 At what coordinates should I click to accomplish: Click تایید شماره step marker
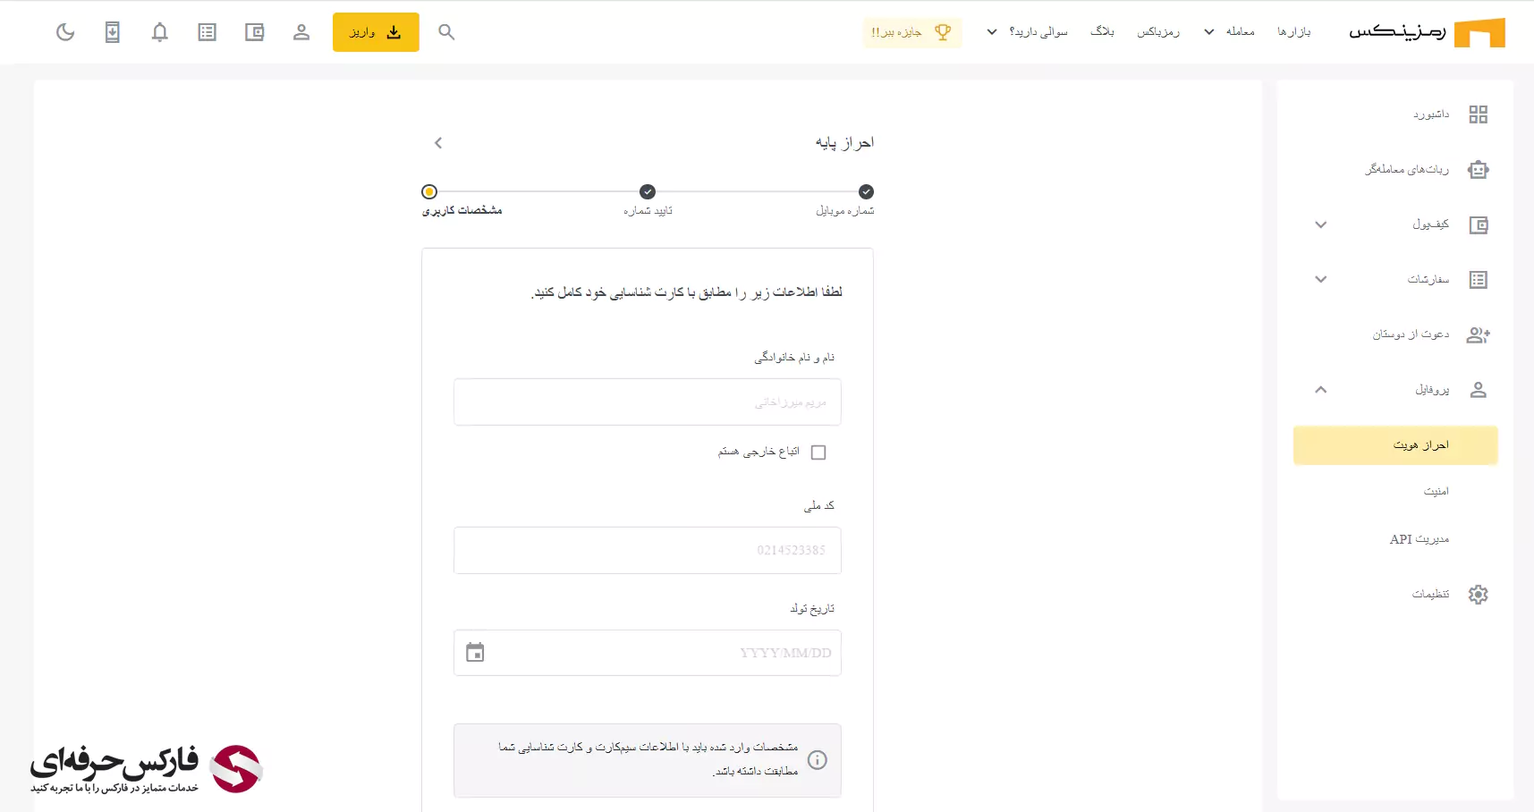coord(648,191)
